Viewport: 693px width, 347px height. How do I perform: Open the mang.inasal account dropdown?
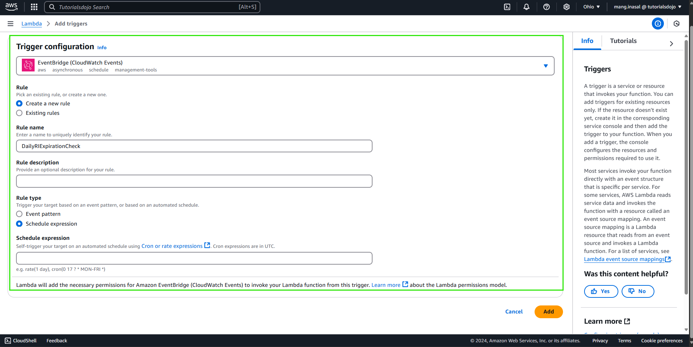tap(647, 7)
